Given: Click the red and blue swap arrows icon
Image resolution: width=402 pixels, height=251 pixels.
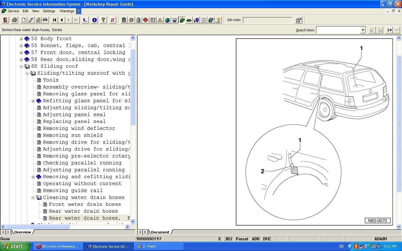Looking at the screenshot, I should tap(112, 20).
